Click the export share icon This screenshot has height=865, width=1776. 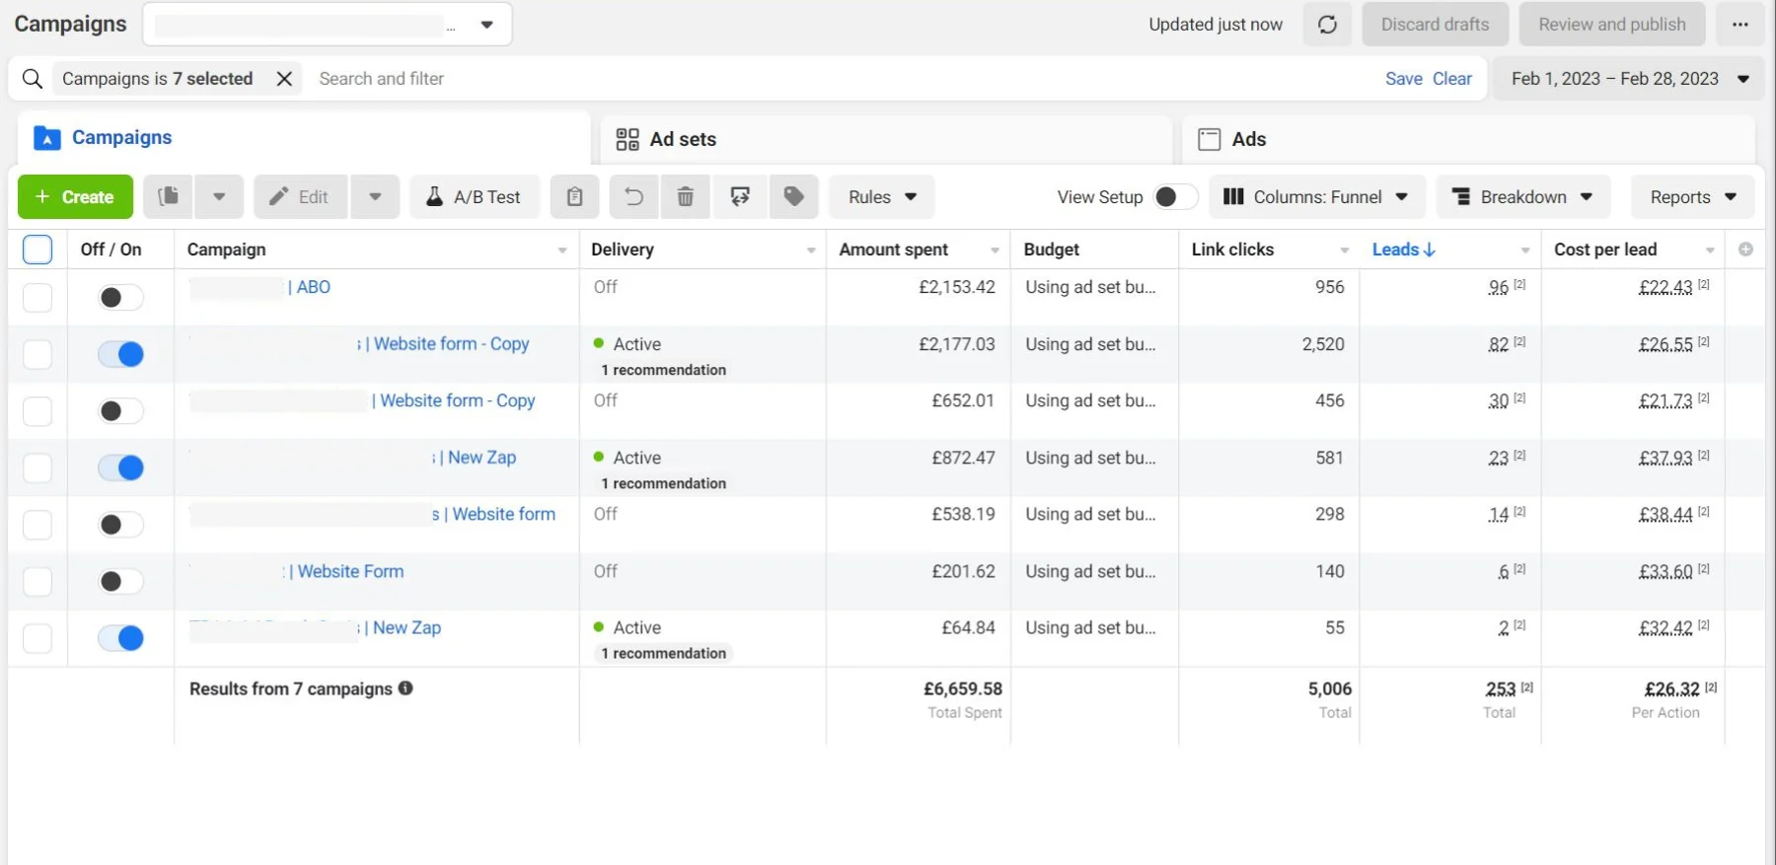click(x=740, y=197)
